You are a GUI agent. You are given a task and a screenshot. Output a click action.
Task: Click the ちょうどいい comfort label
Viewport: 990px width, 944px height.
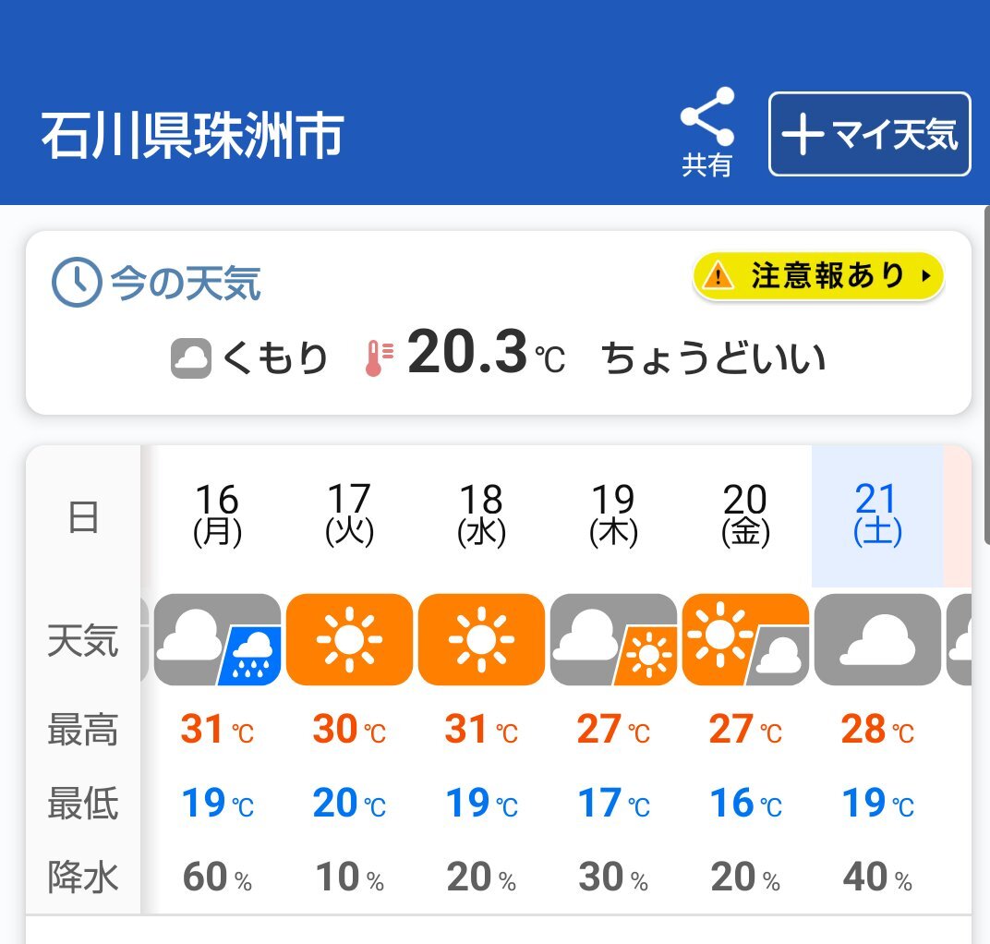714,357
